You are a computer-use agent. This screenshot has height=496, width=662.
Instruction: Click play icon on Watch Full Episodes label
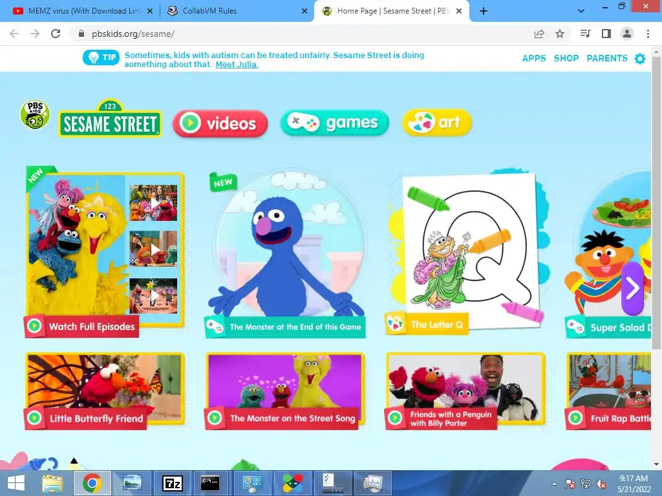coord(34,326)
